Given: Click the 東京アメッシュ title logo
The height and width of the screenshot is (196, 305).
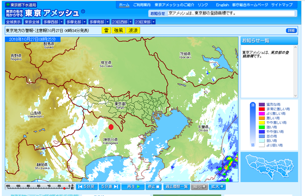Looking at the screenshot, I should click(45, 13).
